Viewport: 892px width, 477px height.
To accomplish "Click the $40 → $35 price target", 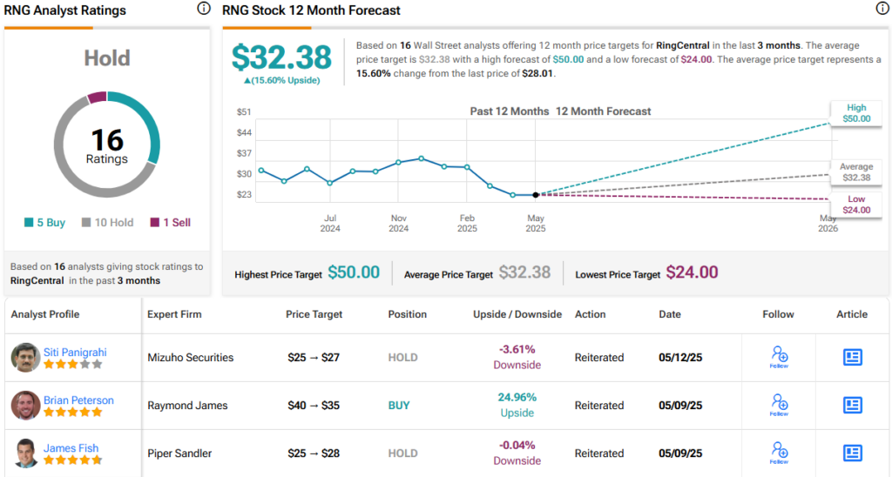I will pyautogui.click(x=314, y=406).
